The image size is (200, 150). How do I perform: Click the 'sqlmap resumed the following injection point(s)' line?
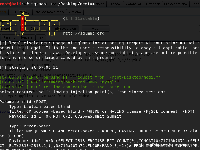[x=82, y=92]
